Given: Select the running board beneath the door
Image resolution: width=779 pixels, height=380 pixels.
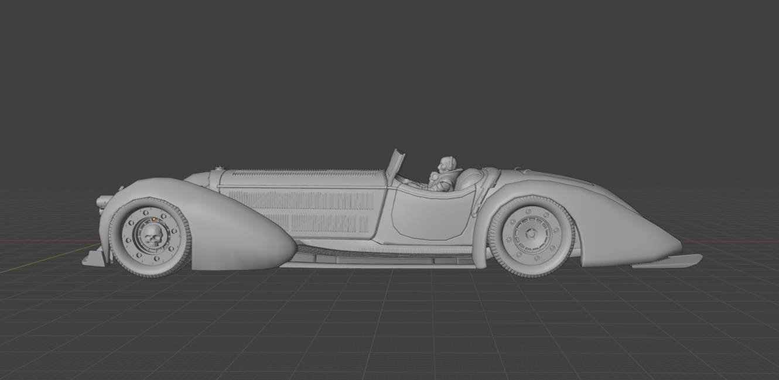Looking at the screenshot, I should point(381,258).
